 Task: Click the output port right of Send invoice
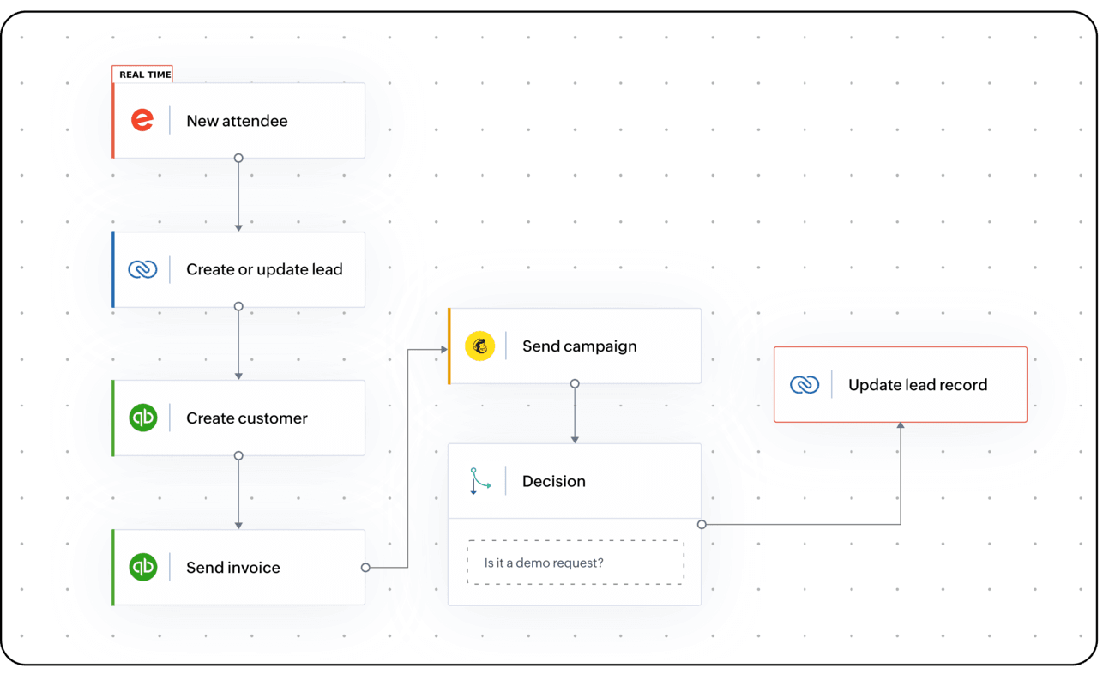pos(365,568)
